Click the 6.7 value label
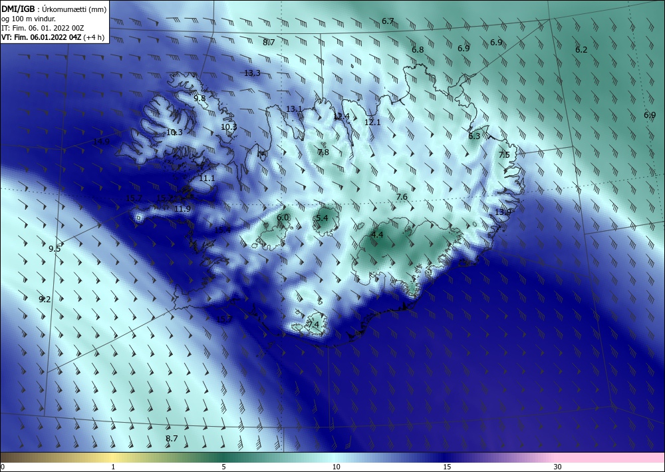Viewport: 665px width, 472px height. point(388,21)
